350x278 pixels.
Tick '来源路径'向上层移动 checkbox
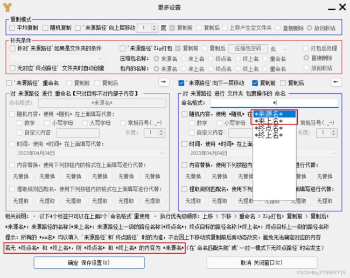(78, 28)
